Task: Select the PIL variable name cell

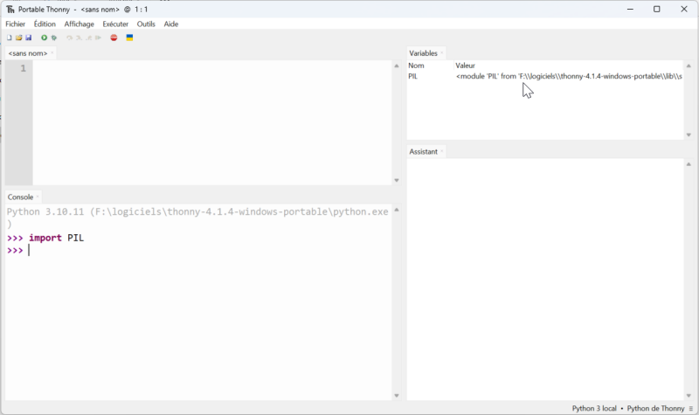Action: [x=412, y=76]
